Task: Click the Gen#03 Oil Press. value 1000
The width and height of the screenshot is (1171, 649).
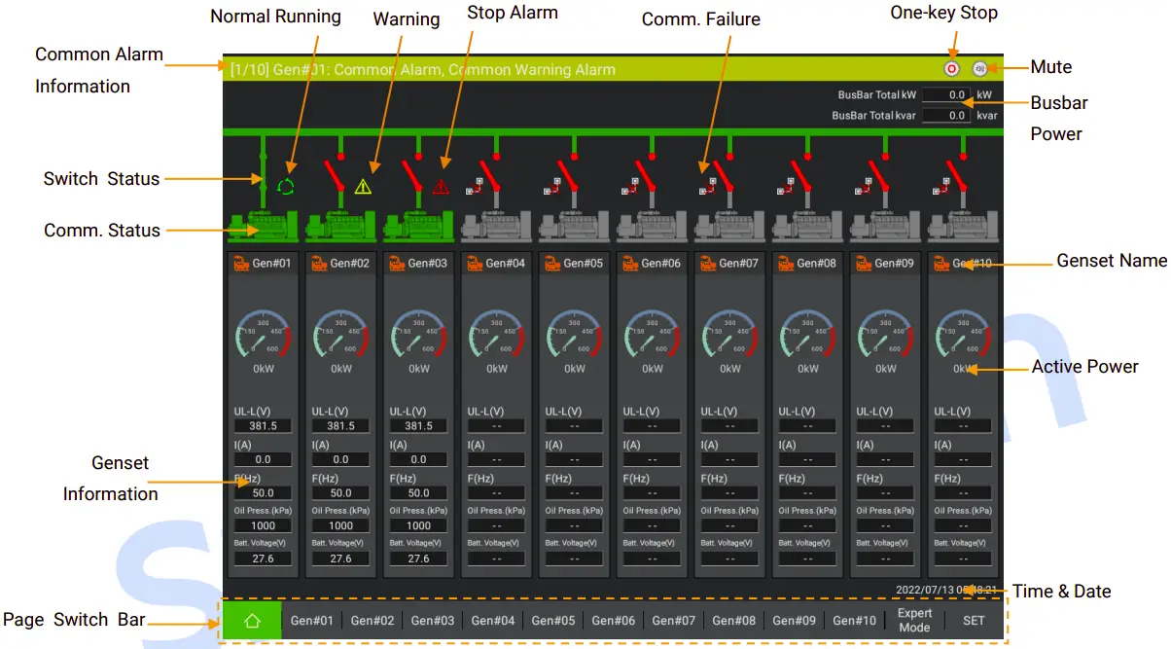Action: [418, 525]
